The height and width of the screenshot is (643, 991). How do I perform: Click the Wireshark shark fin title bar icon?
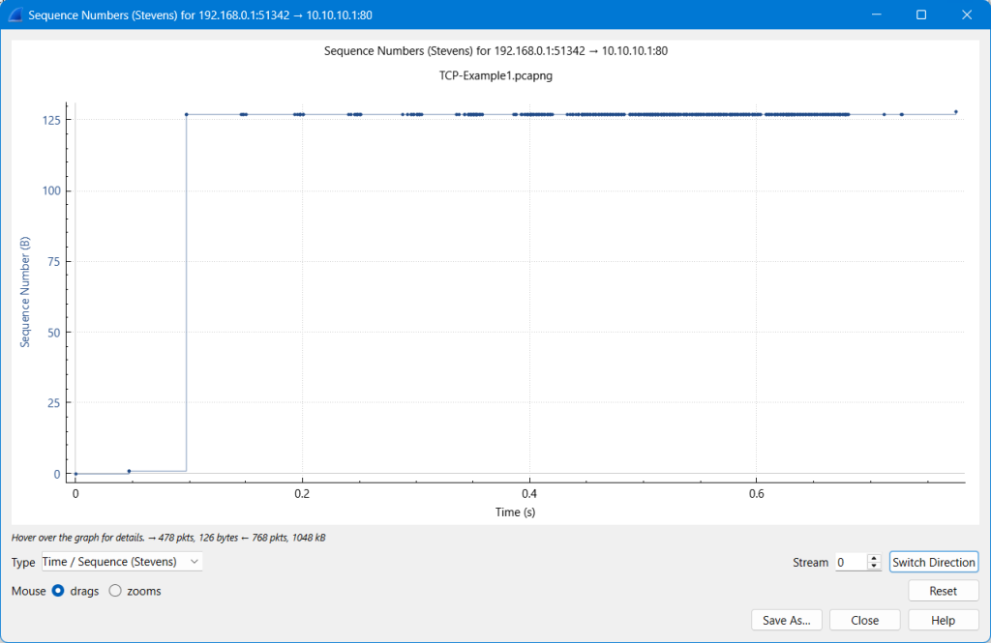coord(15,15)
